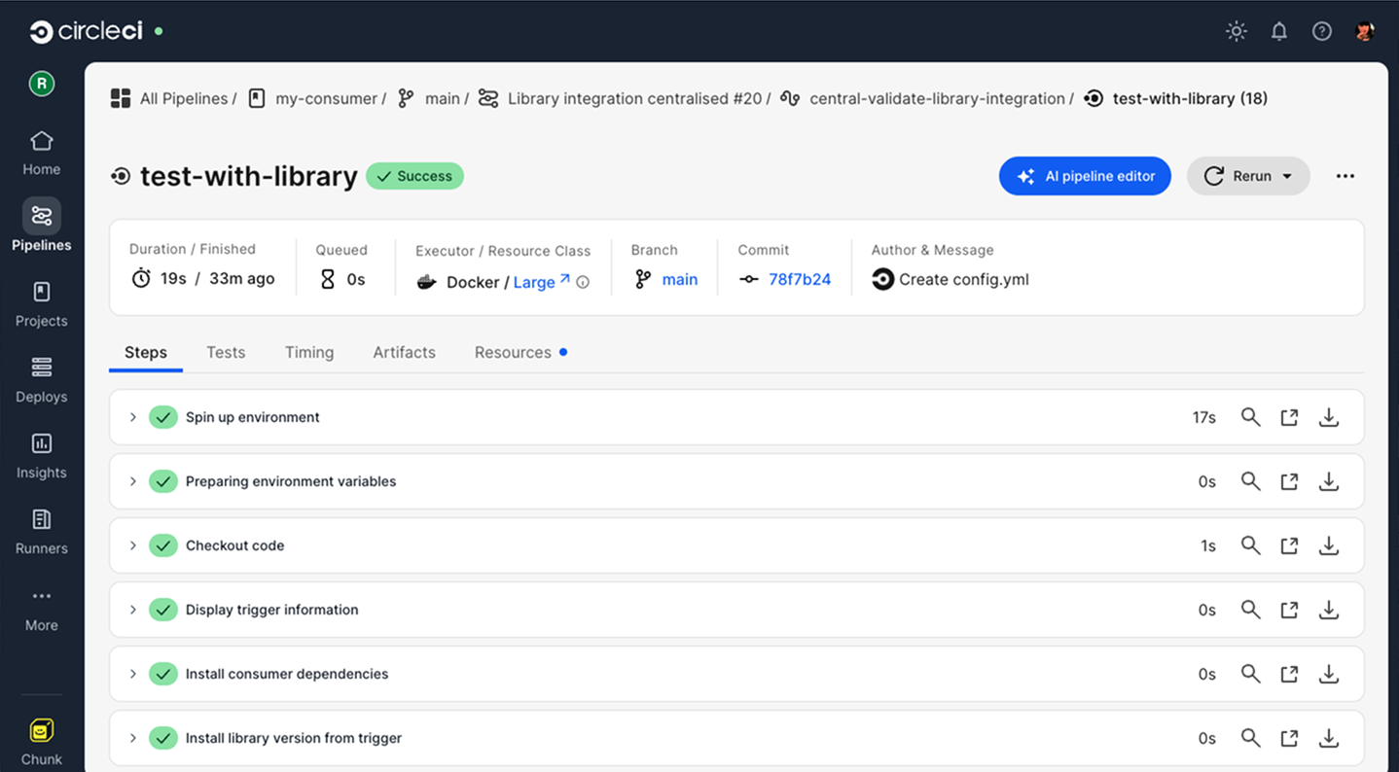Navigate to Deploys via its sidebar icon
This screenshot has height=772, width=1399.
coord(41,376)
